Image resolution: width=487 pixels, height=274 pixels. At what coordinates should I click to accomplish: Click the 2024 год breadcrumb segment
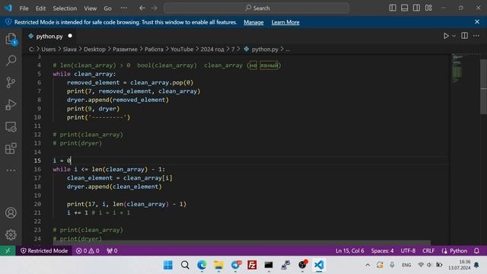(x=212, y=49)
